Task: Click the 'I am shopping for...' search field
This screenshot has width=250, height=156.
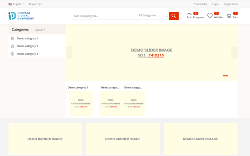Action: click(103, 16)
